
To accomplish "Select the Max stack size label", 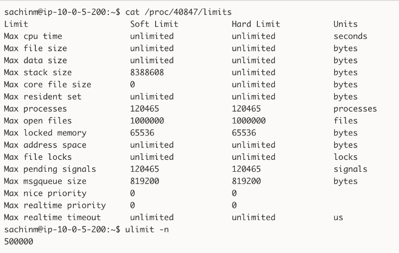I will (38, 72).
